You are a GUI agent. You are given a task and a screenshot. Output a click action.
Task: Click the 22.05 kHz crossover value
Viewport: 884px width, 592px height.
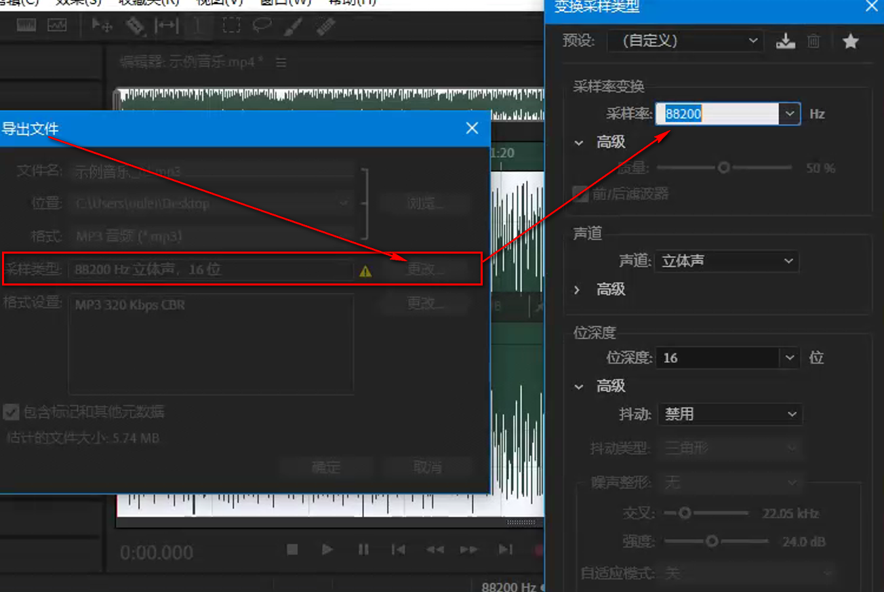790,513
